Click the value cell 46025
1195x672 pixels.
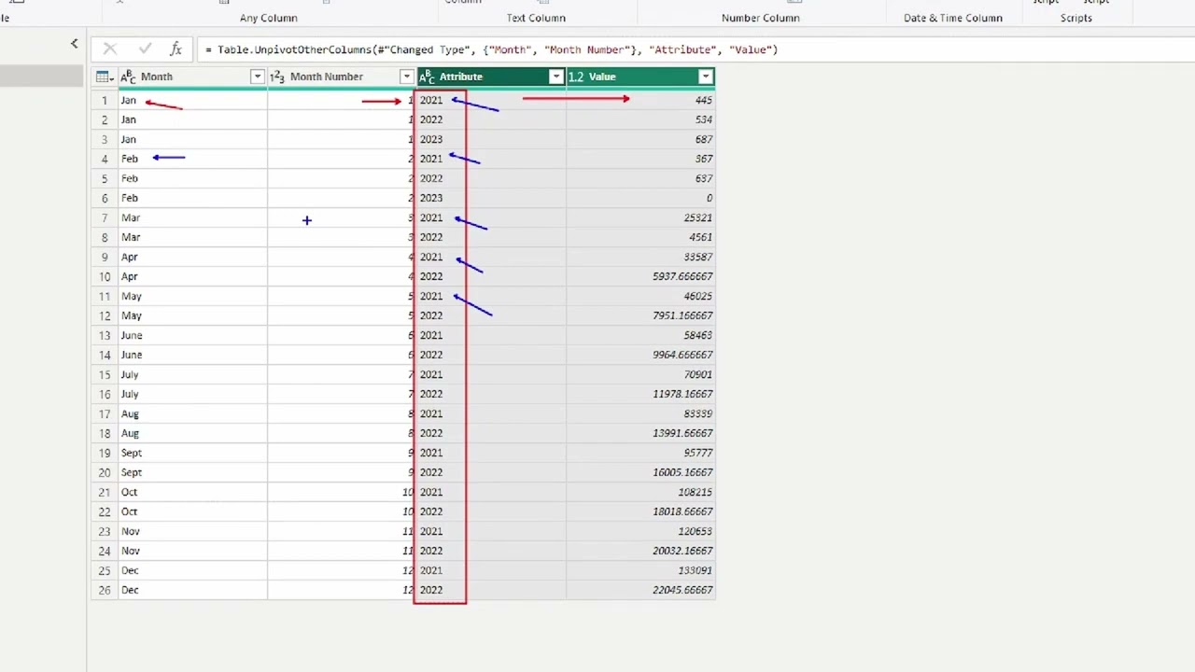click(x=640, y=296)
